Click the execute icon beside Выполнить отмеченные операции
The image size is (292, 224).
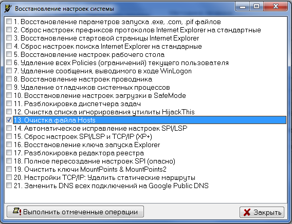[x=17, y=211]
